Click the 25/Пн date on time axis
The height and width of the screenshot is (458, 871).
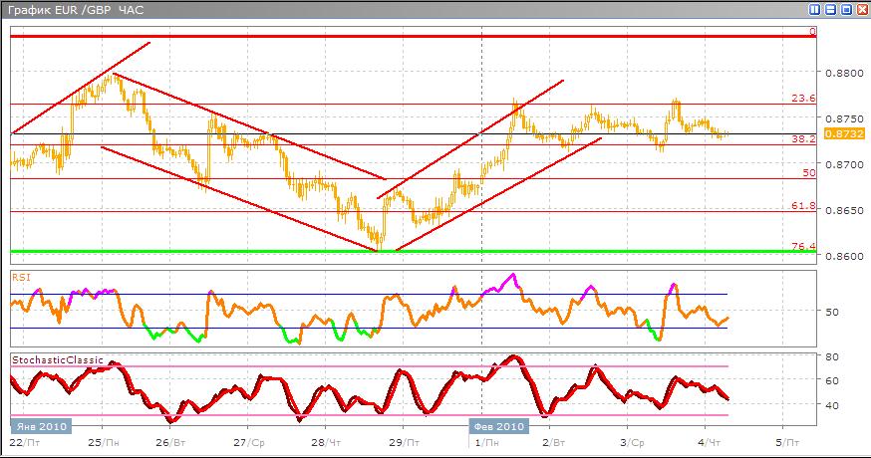[x=104, y=440]
